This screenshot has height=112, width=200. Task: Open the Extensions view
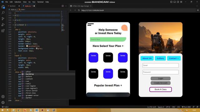(x=3, y=30)
